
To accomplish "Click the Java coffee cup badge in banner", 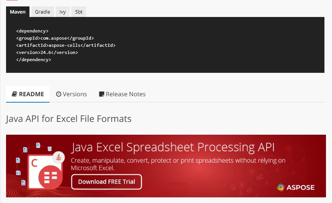I will click(58, 157).
